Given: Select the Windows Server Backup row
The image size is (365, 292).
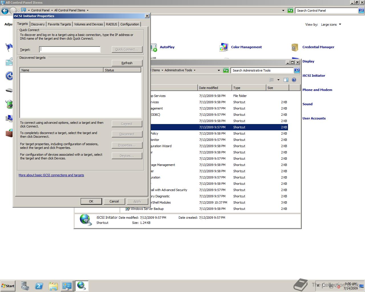Looking at the screenshot, I should pyautogui.click(x=206, y=209).
